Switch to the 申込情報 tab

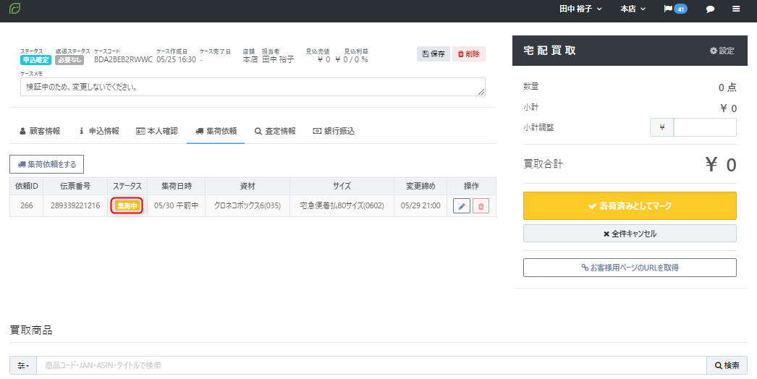click(x=99, y=131)
